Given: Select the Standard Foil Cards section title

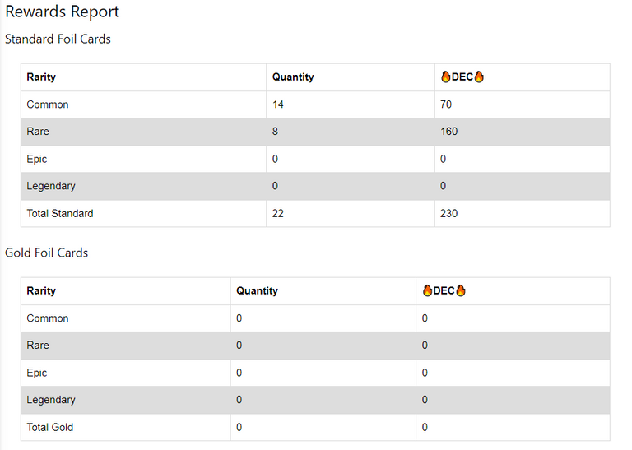Looking at the screenshot, I should tap(58, 39).
